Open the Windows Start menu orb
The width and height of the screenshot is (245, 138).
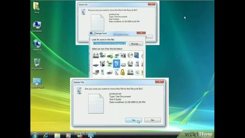click(x=35, y=135)
